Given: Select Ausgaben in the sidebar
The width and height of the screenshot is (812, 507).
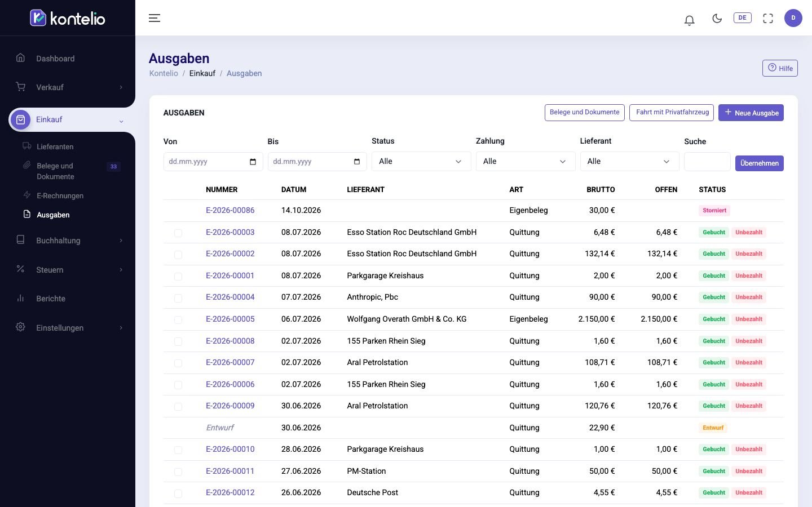Looking at the screenshot, I should (x=53, y=215).
